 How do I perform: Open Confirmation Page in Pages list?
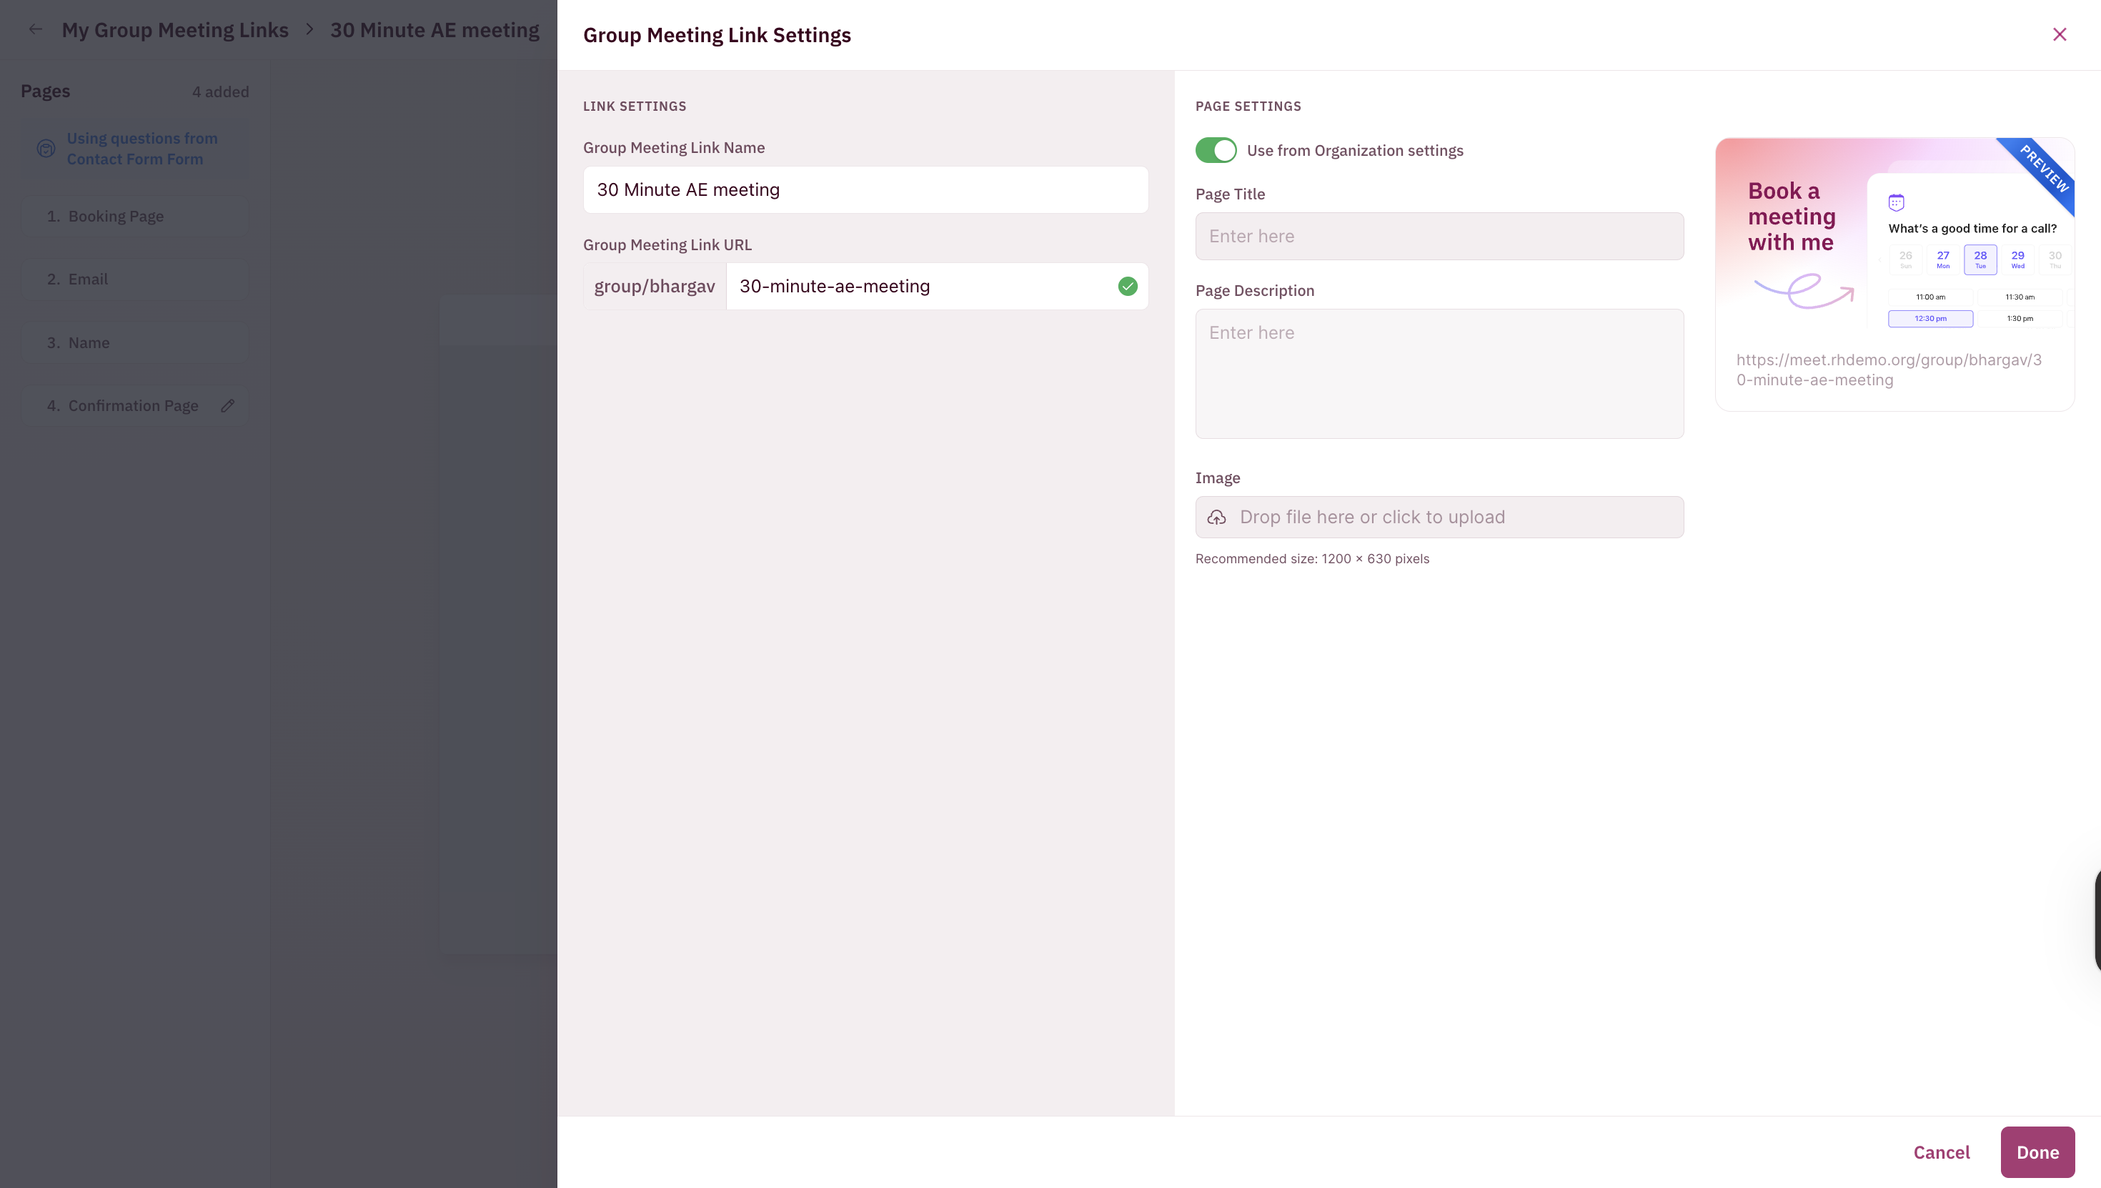(x=132, y=405)
